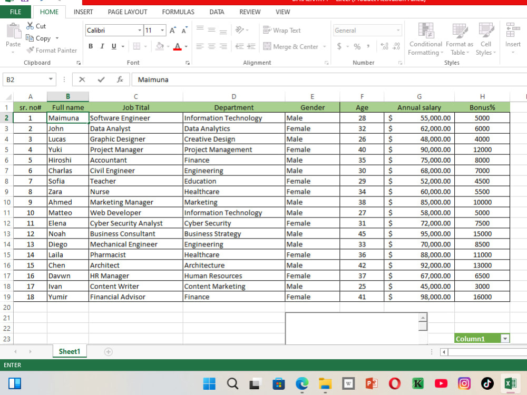This screenshot has height=395, width=527.
Task: Center cell text horizontally
Action: [x=211, y=46]
